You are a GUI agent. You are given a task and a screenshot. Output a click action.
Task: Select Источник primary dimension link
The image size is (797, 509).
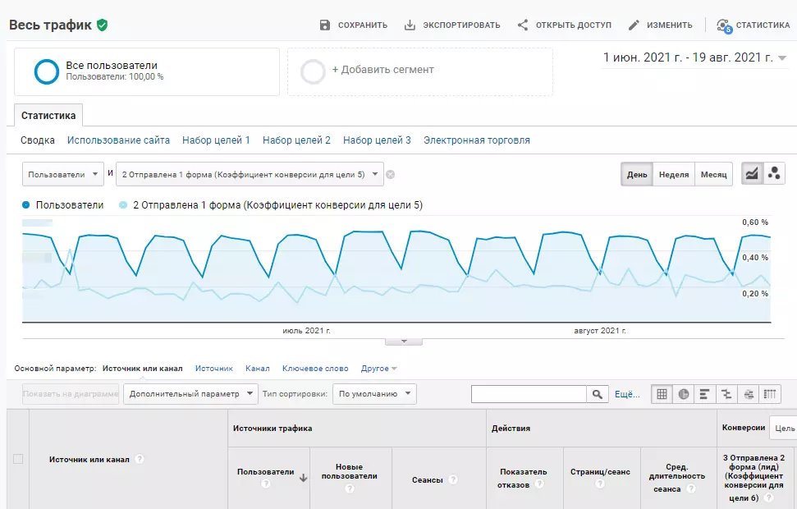214,368
